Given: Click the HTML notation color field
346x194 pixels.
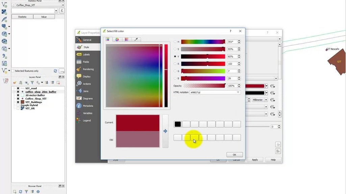Looking at the screenshot, I should tap(215, 92).
